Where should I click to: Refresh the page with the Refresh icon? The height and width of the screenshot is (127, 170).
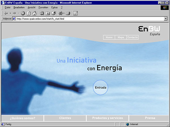coord(29,13)
